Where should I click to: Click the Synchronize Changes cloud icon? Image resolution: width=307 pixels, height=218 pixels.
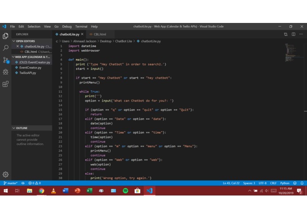point(23,183)
